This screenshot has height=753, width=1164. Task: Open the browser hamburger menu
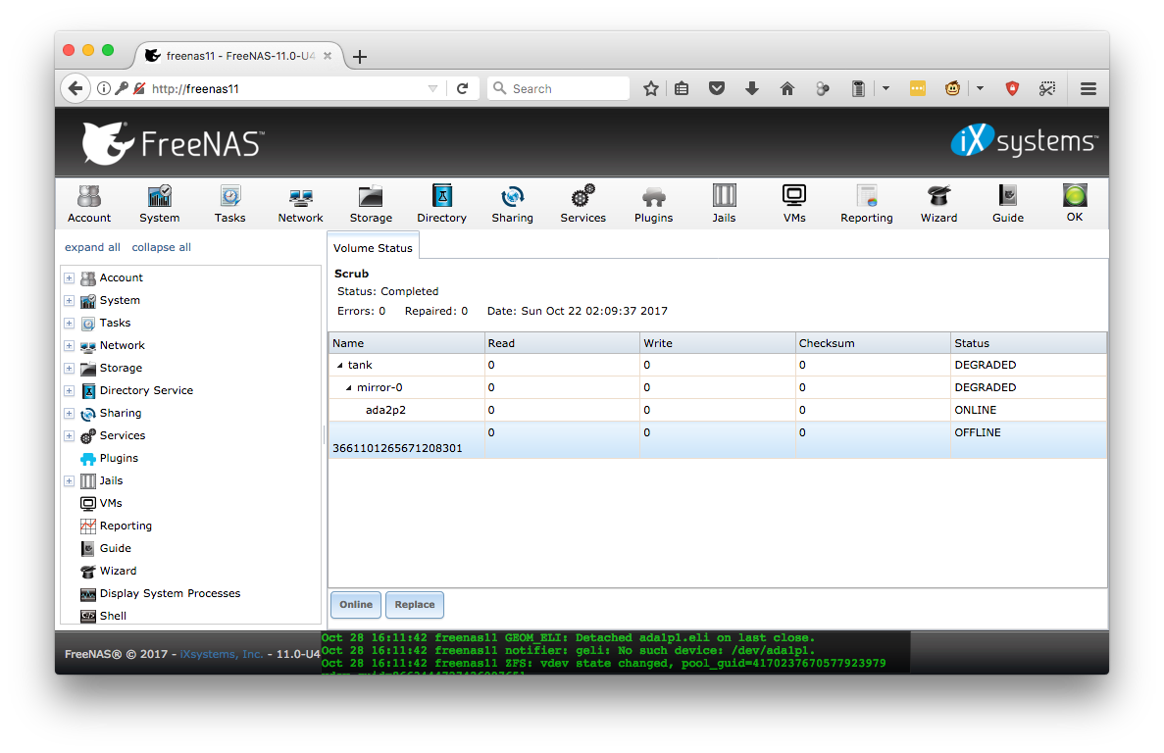[x=1088, y=89]
